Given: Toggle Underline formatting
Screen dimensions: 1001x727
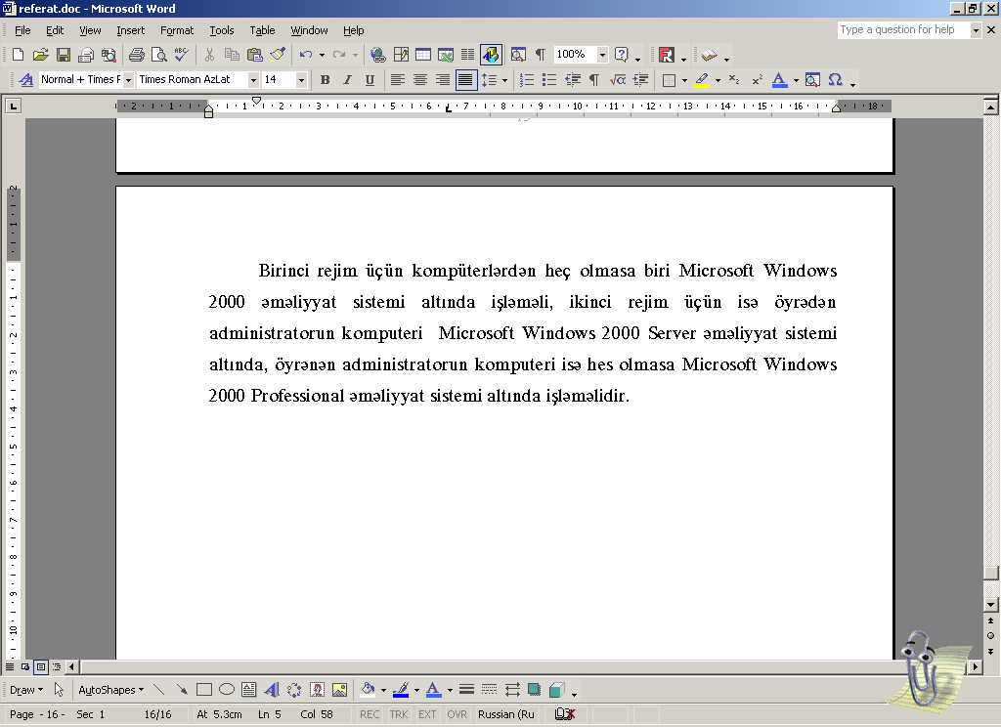Looking at the screenshot, I should coord(370,80).
